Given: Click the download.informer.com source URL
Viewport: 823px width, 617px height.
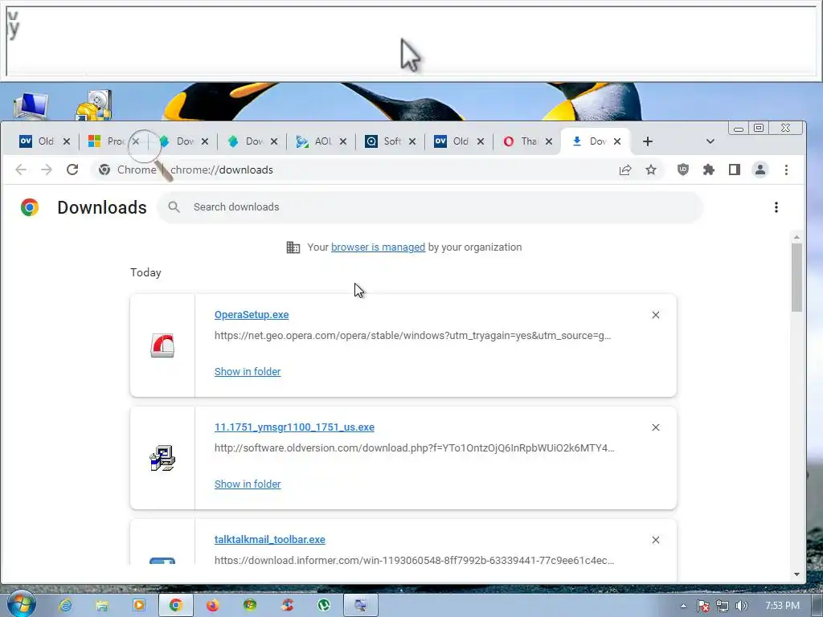Looking at the screenshot, I should point(414,560).
